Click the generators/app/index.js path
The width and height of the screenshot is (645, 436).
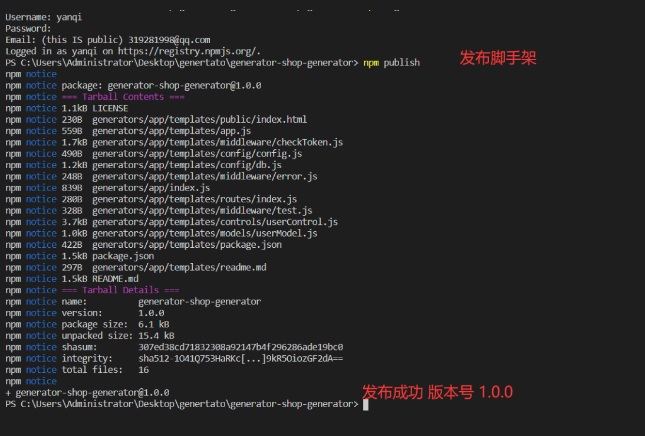151,188
